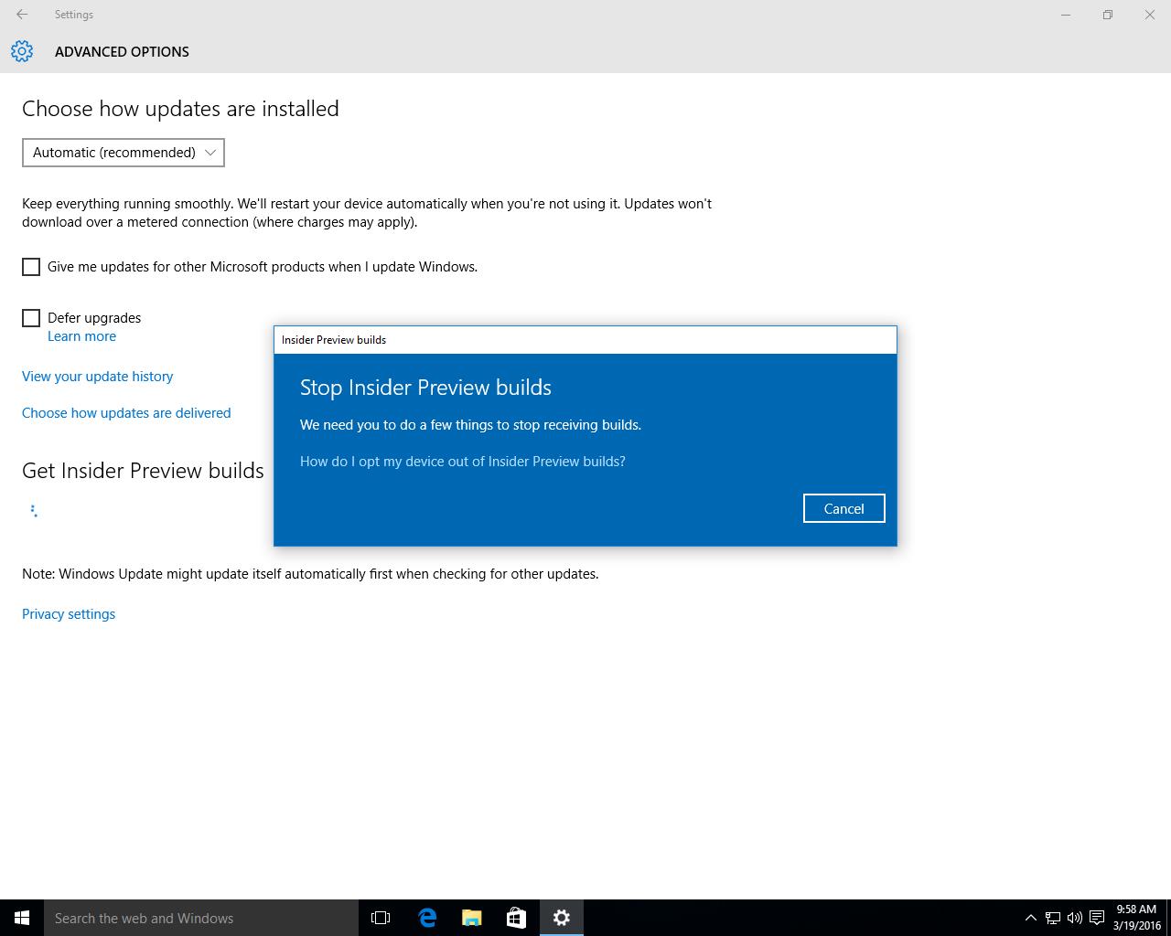Check Give me updates for other Microsoft products
The image size is (1171, 936).
(31, 267)
